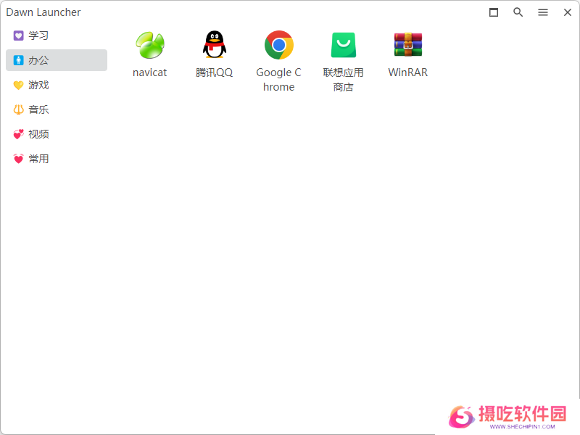Screen dimensions: 580x435
Task: Open the hamburger menu in title bar
Action: click(542, 12)
